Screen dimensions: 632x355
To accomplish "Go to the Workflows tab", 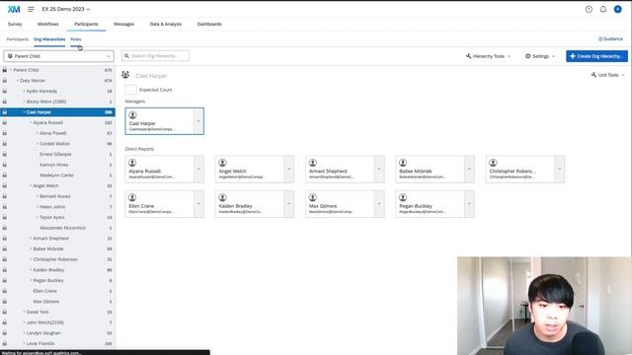I will 48,24.
